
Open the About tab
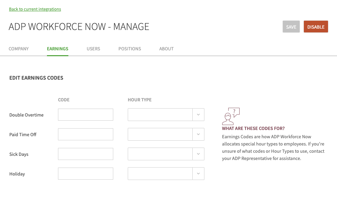click(x=166, y=49)
